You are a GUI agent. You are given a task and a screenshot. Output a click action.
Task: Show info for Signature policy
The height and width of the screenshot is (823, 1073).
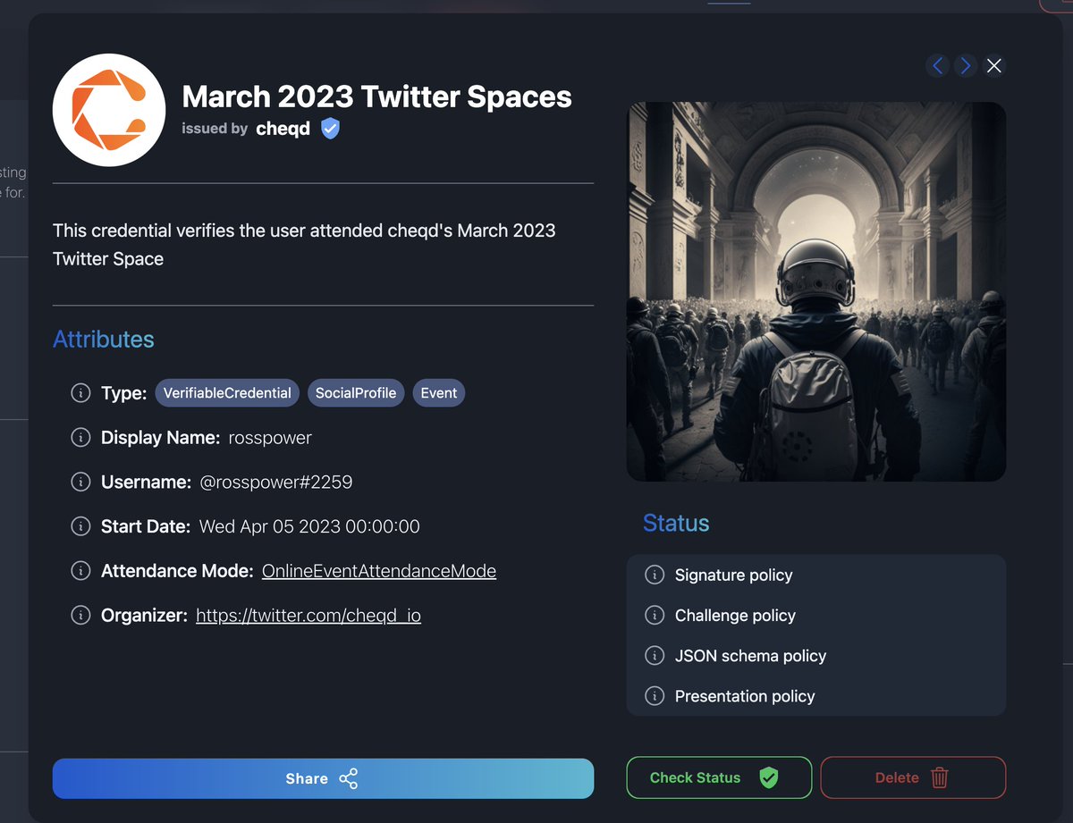point(655,575)
